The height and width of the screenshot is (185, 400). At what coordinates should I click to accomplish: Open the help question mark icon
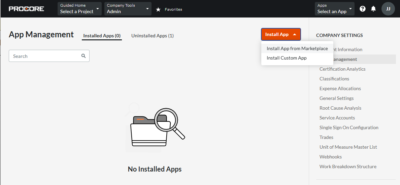click(363, 9)
